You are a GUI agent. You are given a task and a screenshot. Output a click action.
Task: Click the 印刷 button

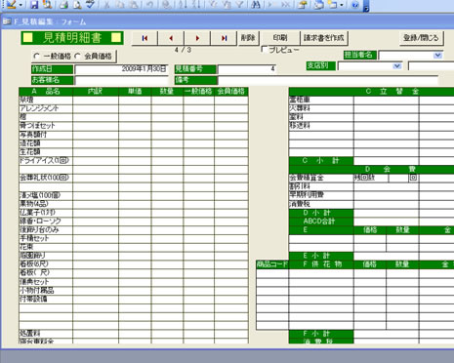(x=280, y=38)
